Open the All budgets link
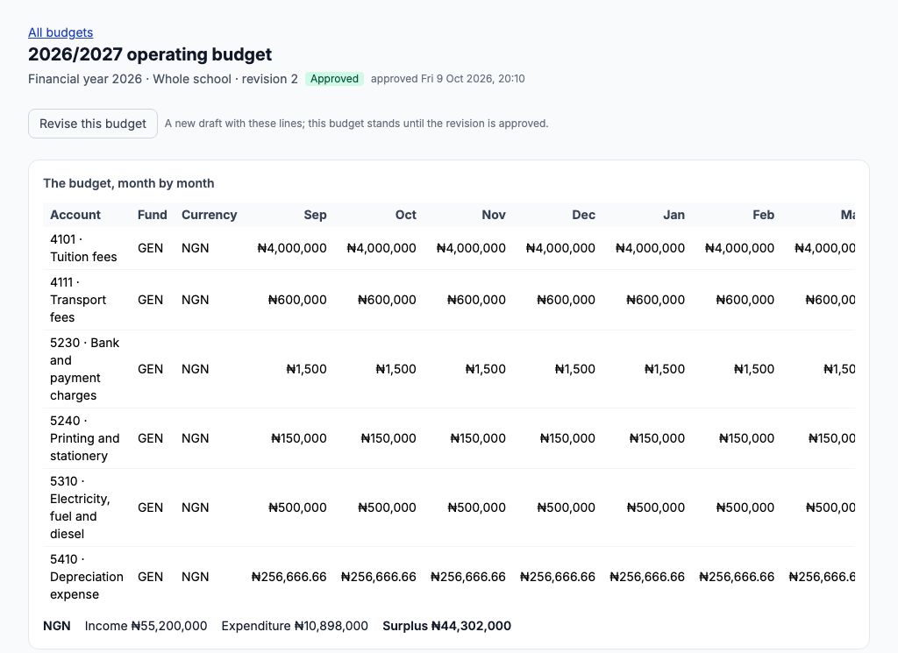898x653 pixels. (61, 32)
